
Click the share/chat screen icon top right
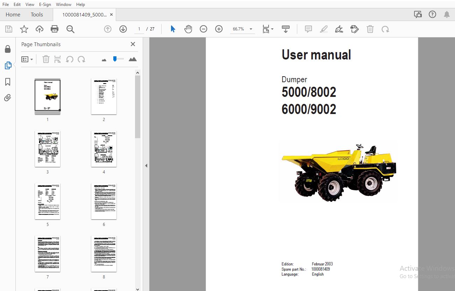418,14
